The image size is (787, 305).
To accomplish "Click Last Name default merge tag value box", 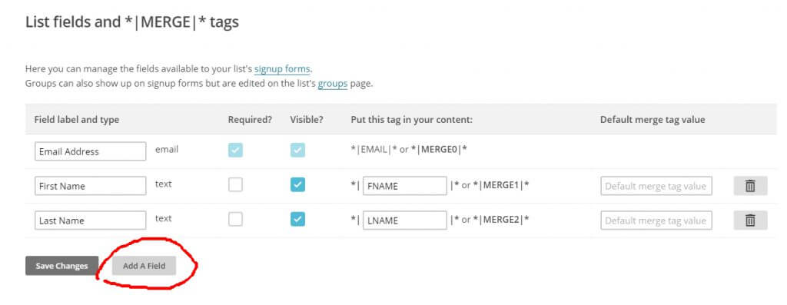I will pos(656,220).
